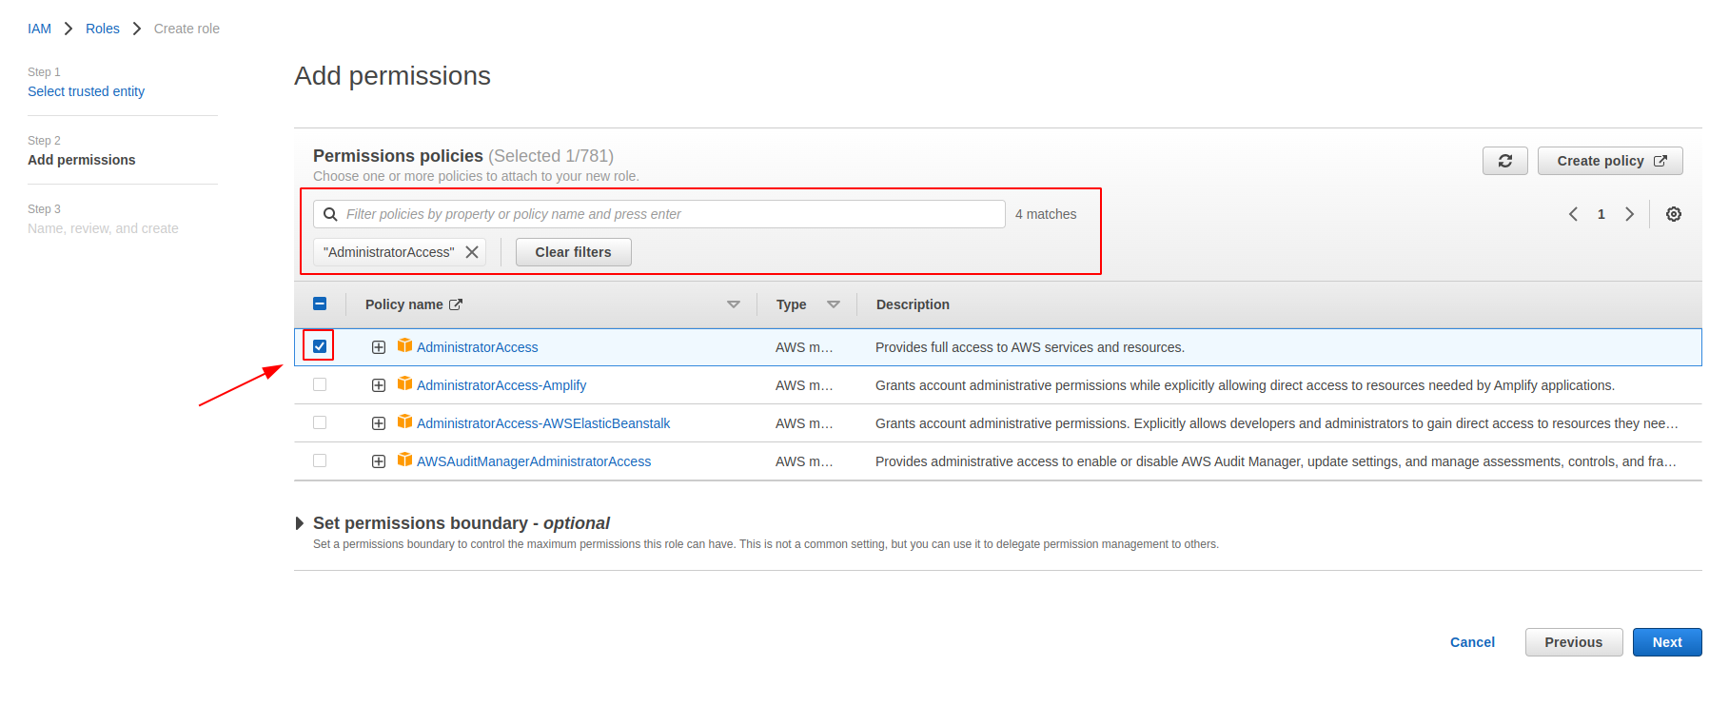Click the Description column header

[x=913, y=304]
